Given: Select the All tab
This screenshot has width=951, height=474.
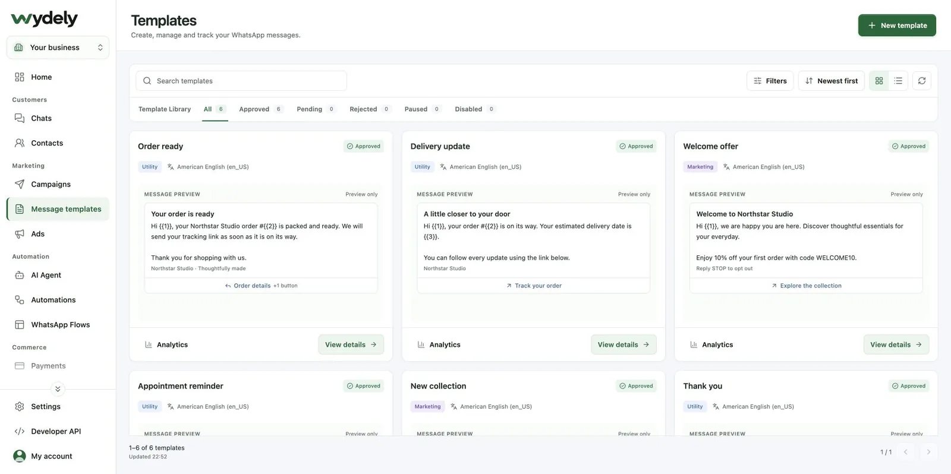Looking at the screenshot, I should pyautogui.click(x=215, y=109).
